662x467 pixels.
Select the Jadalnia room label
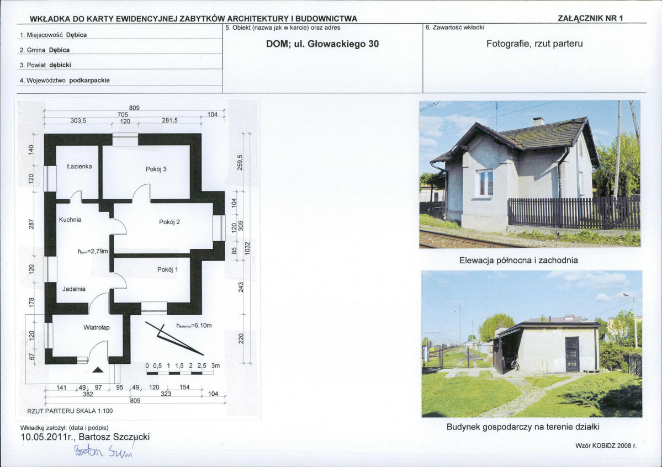click(74, 289)
